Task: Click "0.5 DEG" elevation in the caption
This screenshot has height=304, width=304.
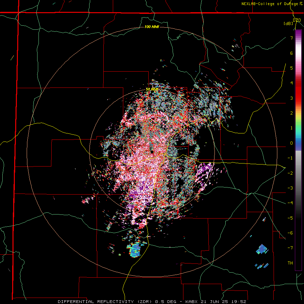Action: coord(166,302)
